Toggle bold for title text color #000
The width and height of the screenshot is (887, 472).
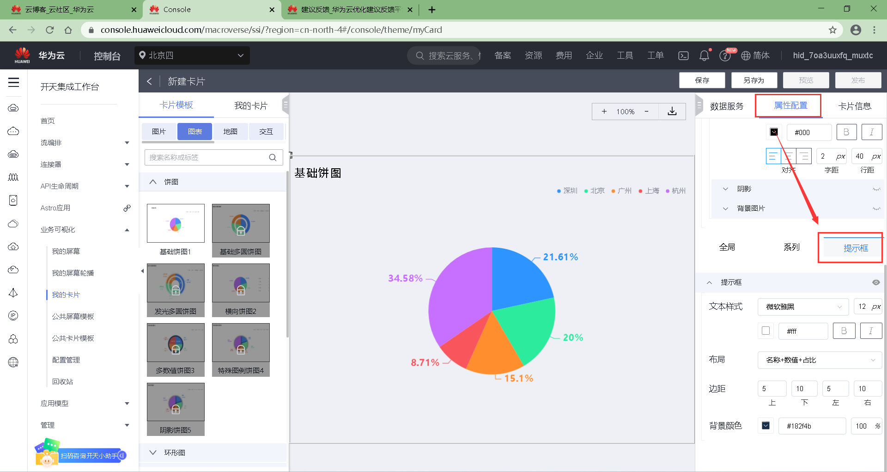tap(846, 132)
